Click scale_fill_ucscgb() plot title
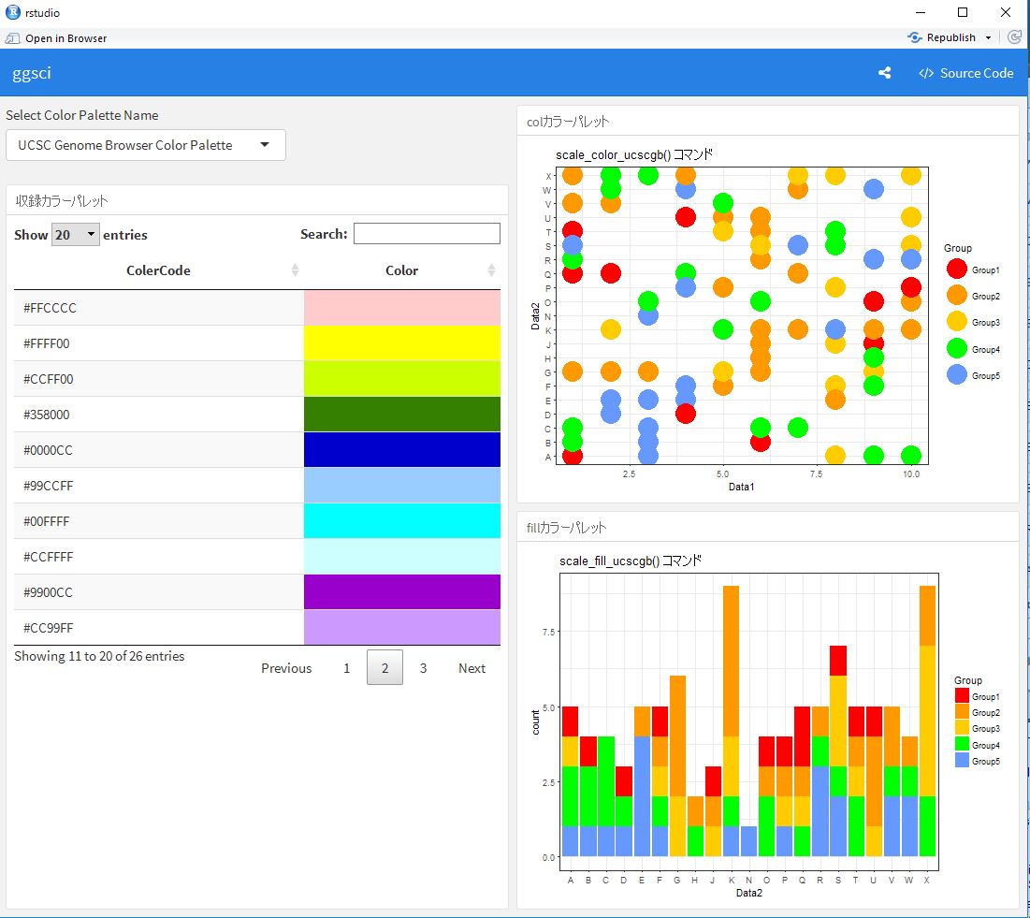 631,561
